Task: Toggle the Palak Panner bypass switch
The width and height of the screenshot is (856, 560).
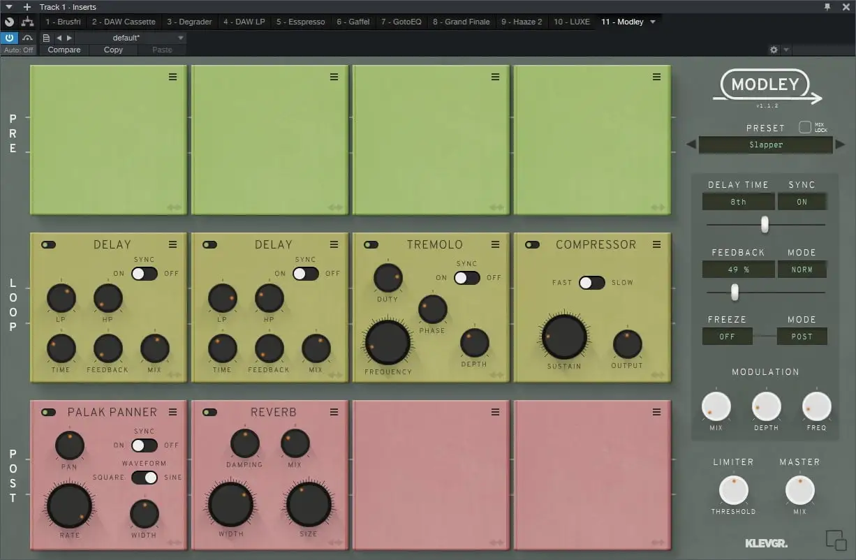Action: (48, 413)
